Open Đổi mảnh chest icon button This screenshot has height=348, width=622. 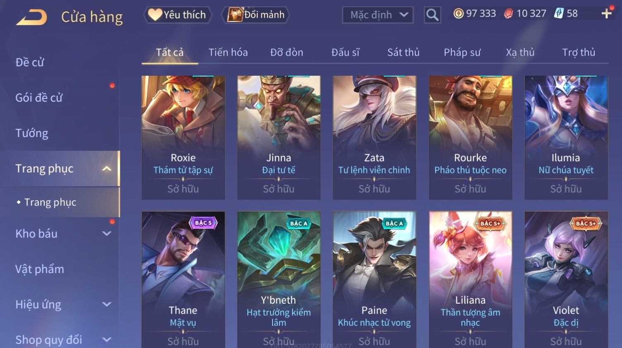point(256,15)
